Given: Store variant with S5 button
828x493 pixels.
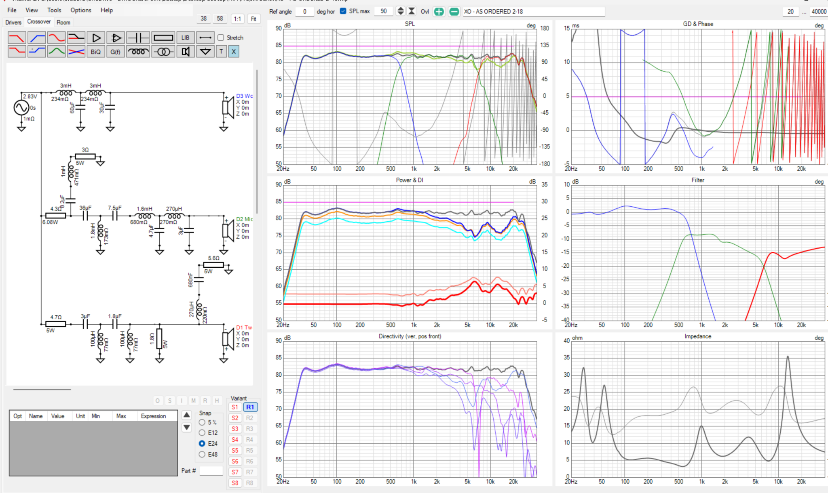Looking at the screenshot, I should (235, 450).
